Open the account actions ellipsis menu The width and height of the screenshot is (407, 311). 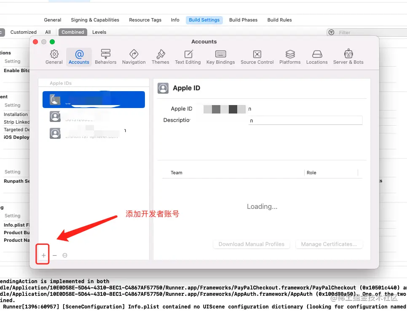(x=65, y=255)
